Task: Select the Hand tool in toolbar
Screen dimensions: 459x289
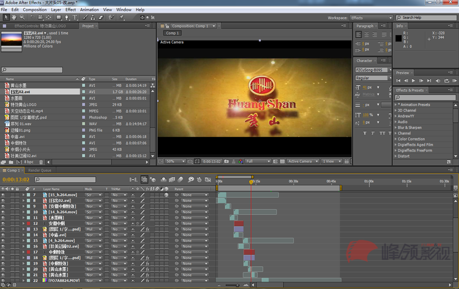Action: (14, 17)
